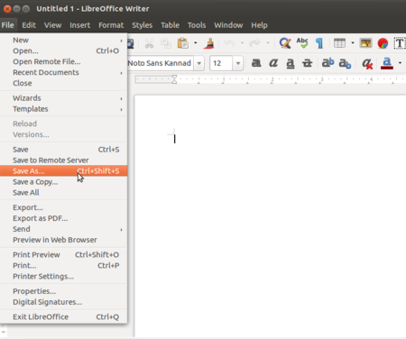Open the Insert Table dropdown arrow
The height and width of the screenshot is (339, 406).
353,43
